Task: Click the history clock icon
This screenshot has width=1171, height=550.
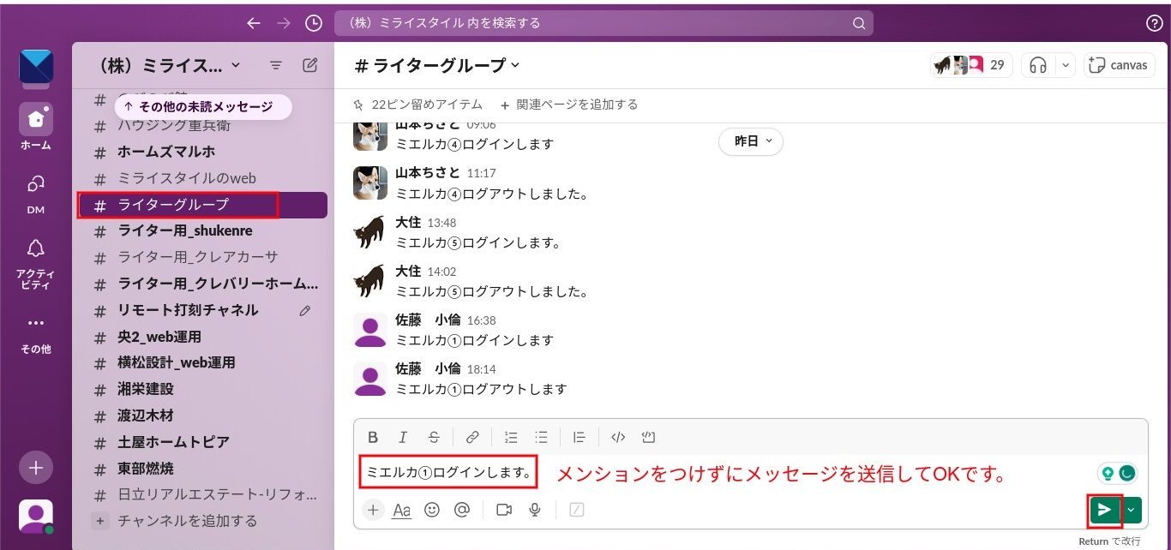Action: [314, 23]
